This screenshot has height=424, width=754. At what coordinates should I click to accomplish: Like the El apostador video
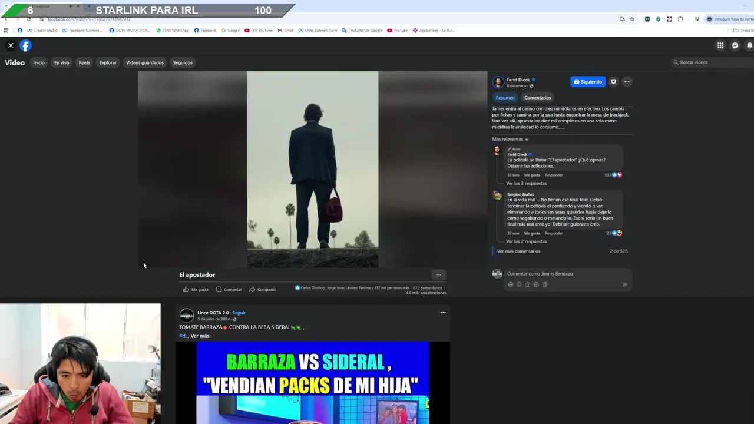[x=196, y=290]
